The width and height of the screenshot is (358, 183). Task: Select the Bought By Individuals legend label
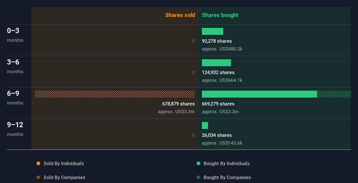(226, 163)
